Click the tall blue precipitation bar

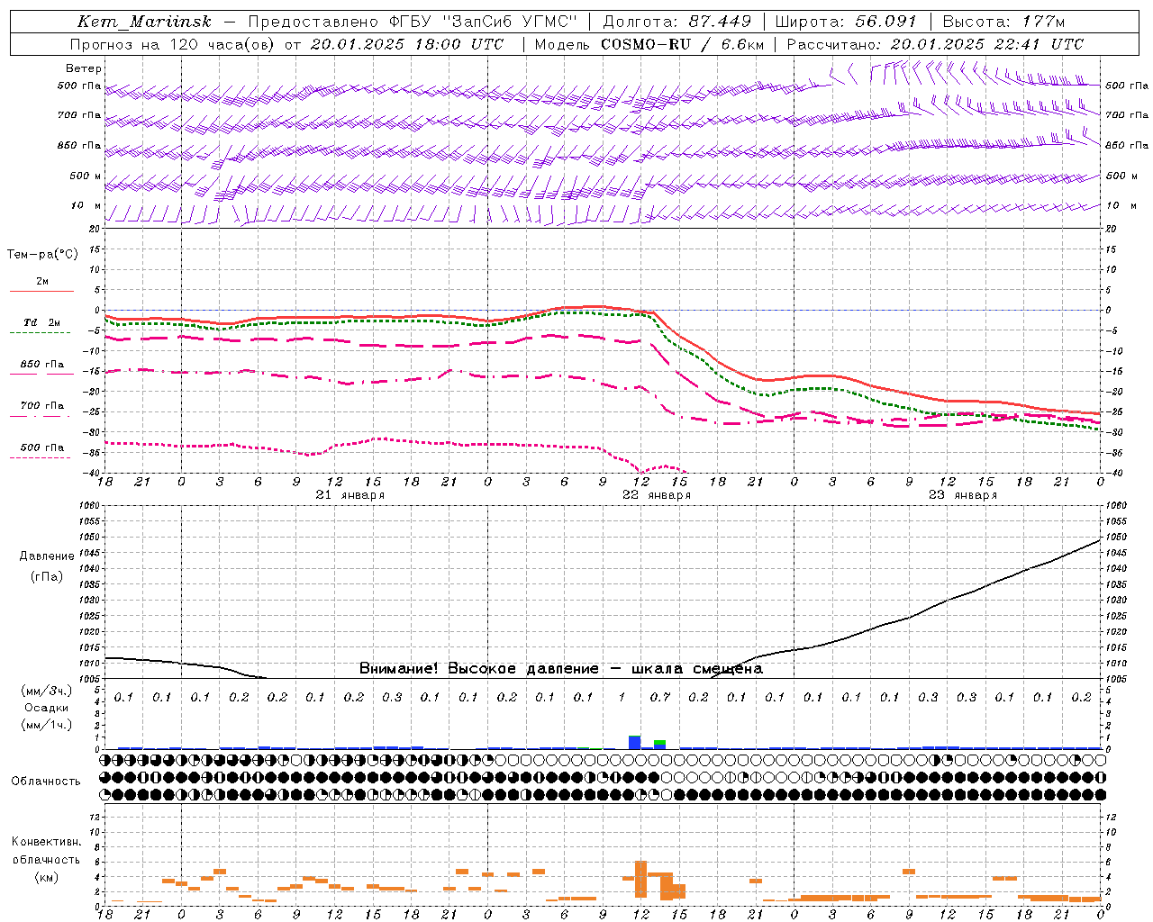pyautogui.click(x=635, y=742)
